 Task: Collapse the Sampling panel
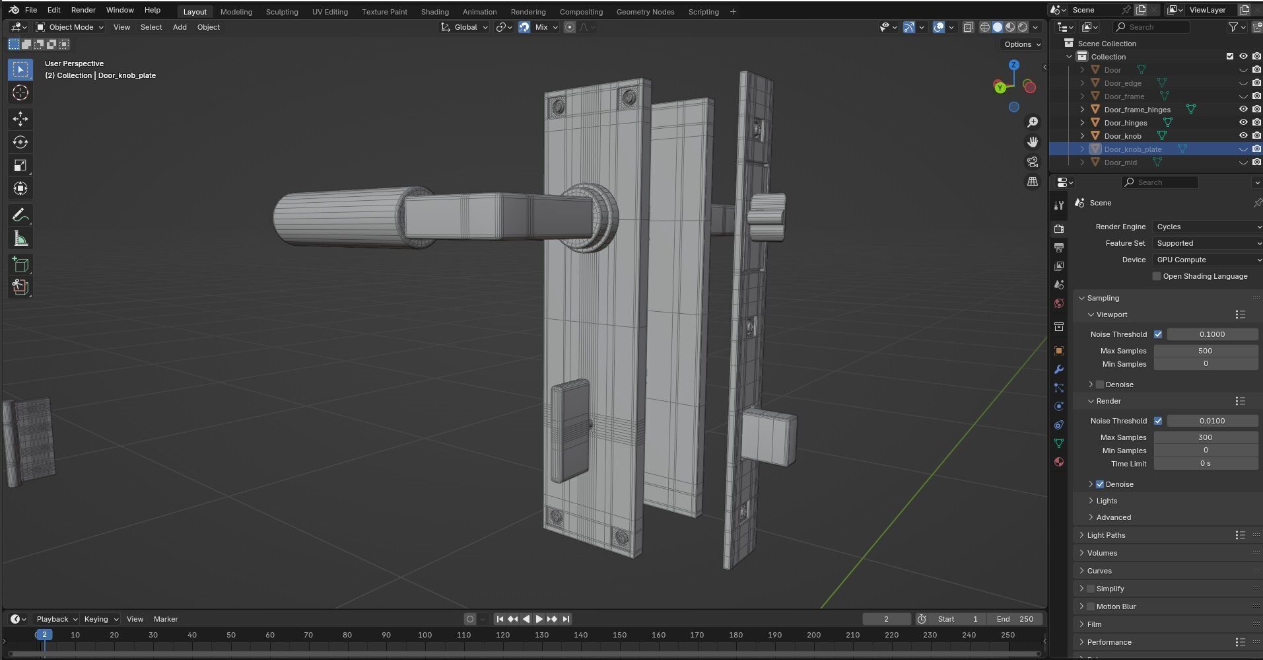(x=1103, y=298)
